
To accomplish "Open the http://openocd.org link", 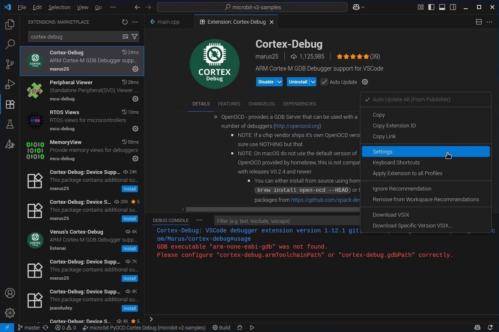I will coord(297,126).
